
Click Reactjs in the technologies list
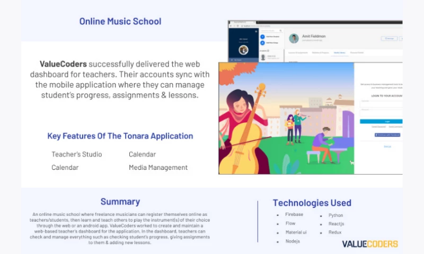(336, 224)
